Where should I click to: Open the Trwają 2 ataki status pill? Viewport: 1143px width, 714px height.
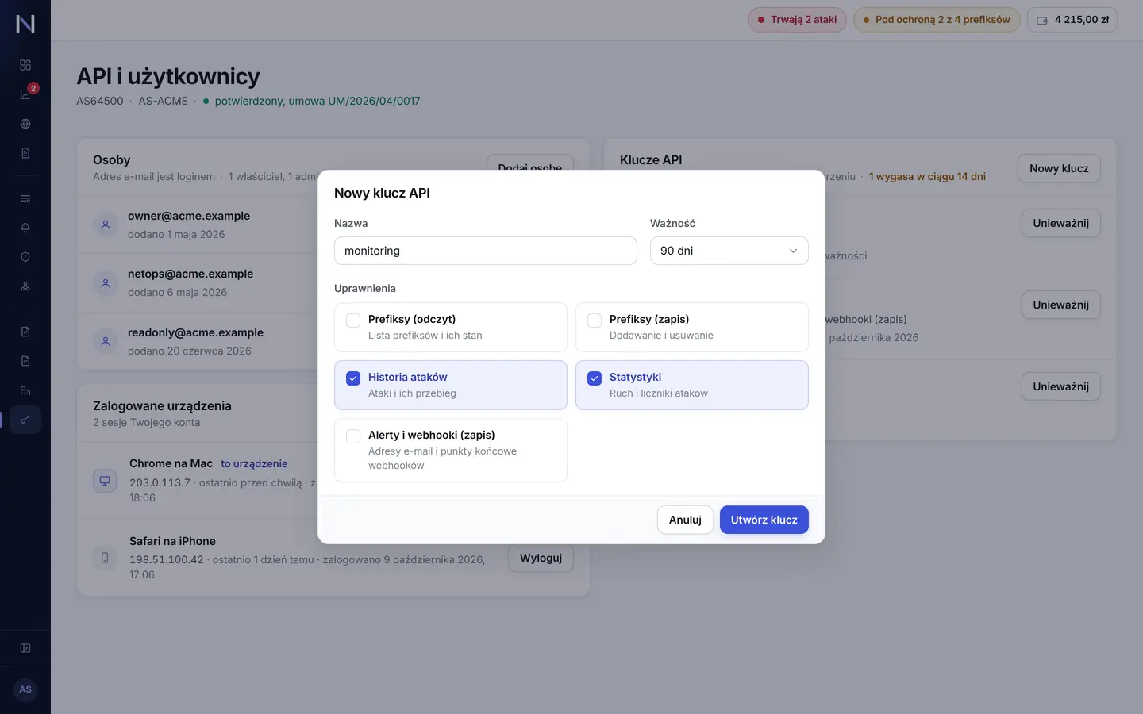point(797,20)
